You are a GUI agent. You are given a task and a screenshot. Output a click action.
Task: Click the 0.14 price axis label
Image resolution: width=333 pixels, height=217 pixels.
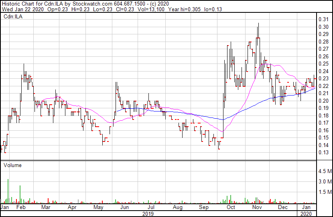click(x=323, y=145)
